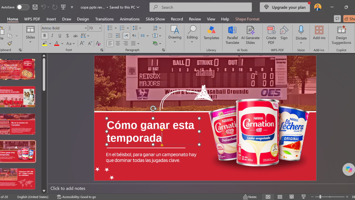
Task: Toggle Underline formatting
Action: coord(60,36)
